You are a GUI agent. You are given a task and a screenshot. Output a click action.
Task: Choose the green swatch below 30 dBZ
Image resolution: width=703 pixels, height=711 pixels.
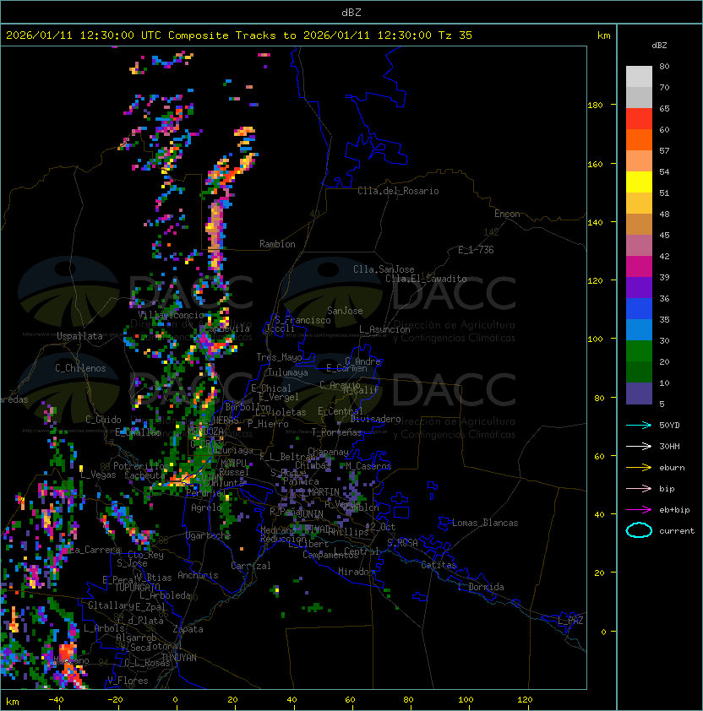(x=639, y=351)
